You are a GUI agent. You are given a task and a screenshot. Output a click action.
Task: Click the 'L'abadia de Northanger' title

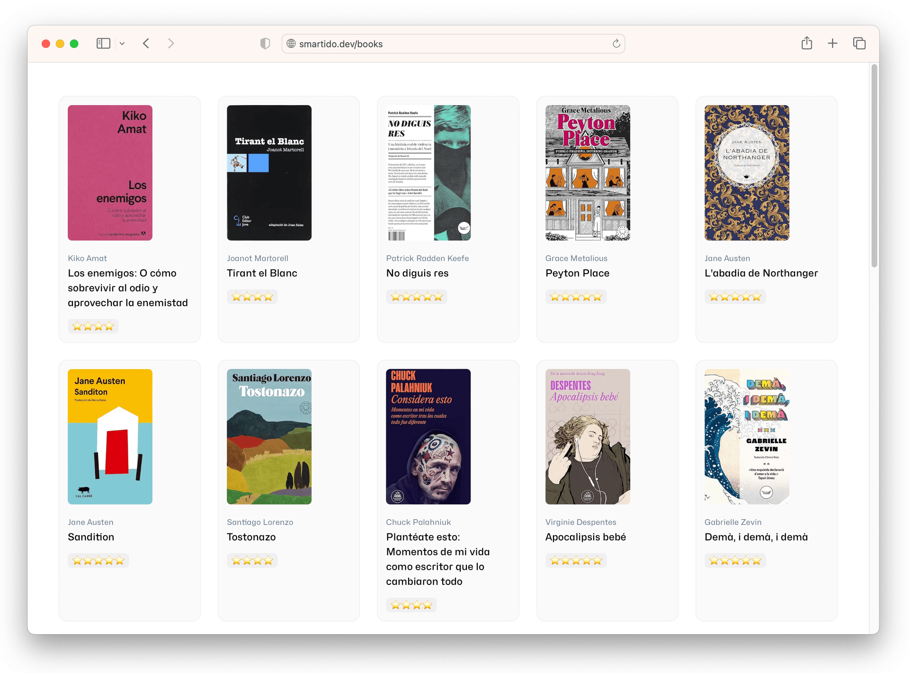click(761, 273)
